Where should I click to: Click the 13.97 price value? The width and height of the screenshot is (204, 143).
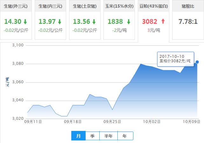coord(47,22)
